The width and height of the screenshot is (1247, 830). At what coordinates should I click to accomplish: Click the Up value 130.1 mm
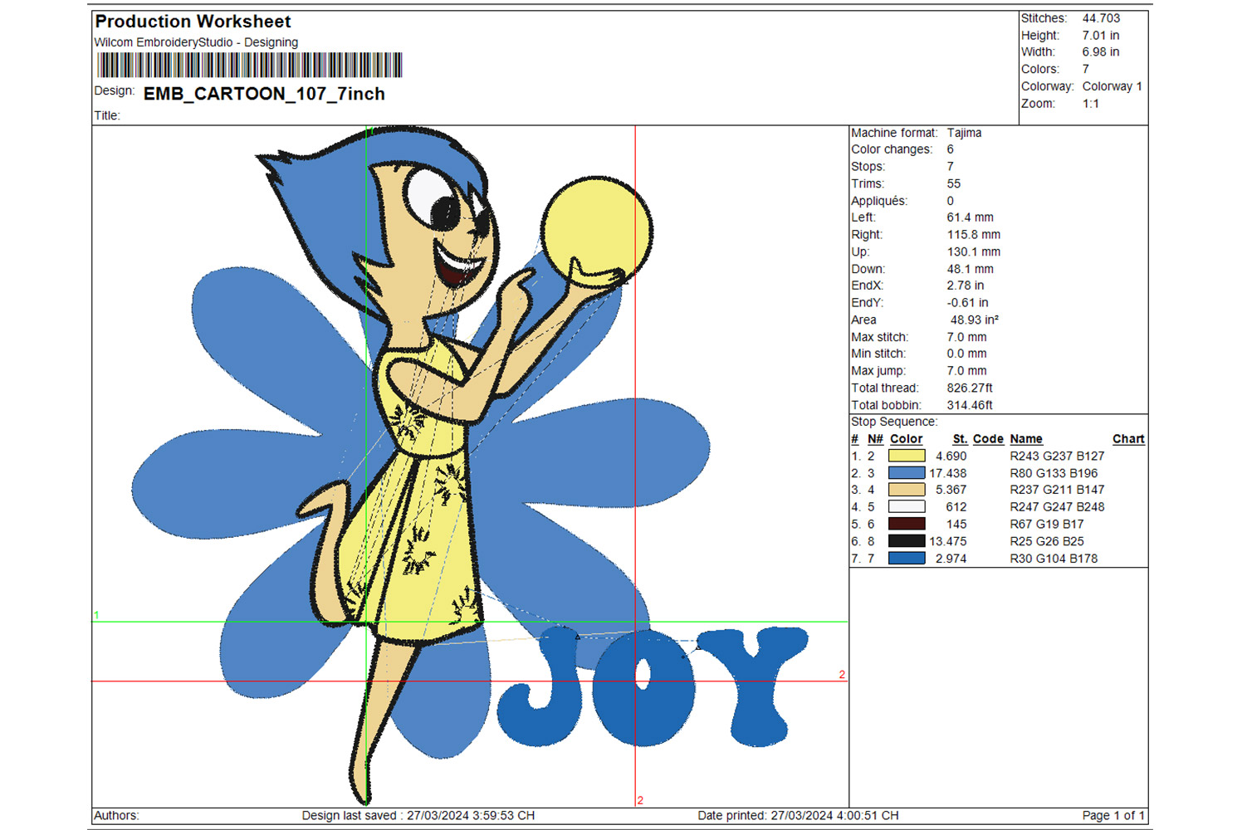click(x=973, y=251)
